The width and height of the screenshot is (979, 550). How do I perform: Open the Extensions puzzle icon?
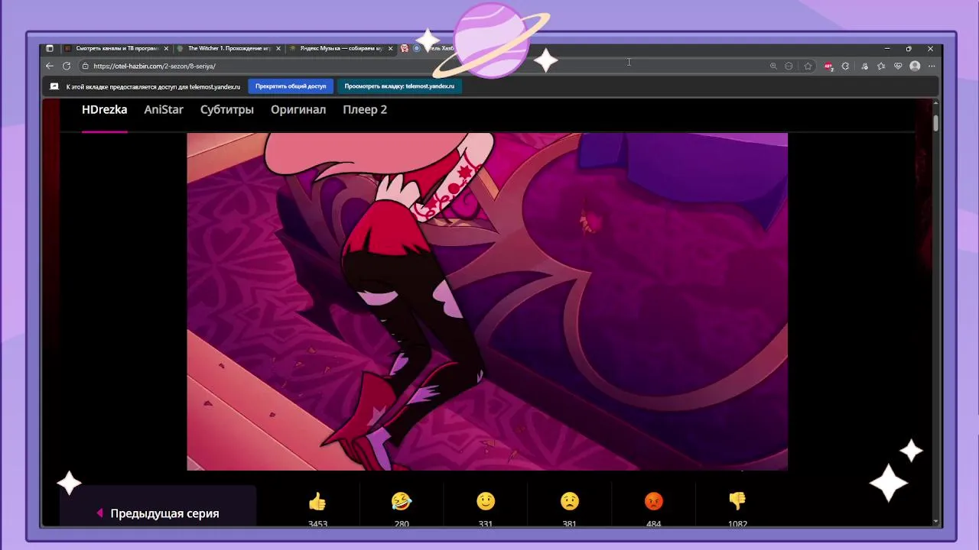[x=845, y=66]
